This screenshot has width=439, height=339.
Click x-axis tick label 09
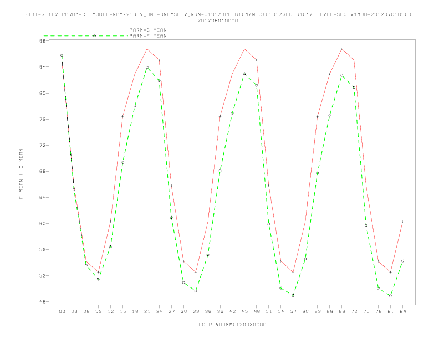click(98, 311)
